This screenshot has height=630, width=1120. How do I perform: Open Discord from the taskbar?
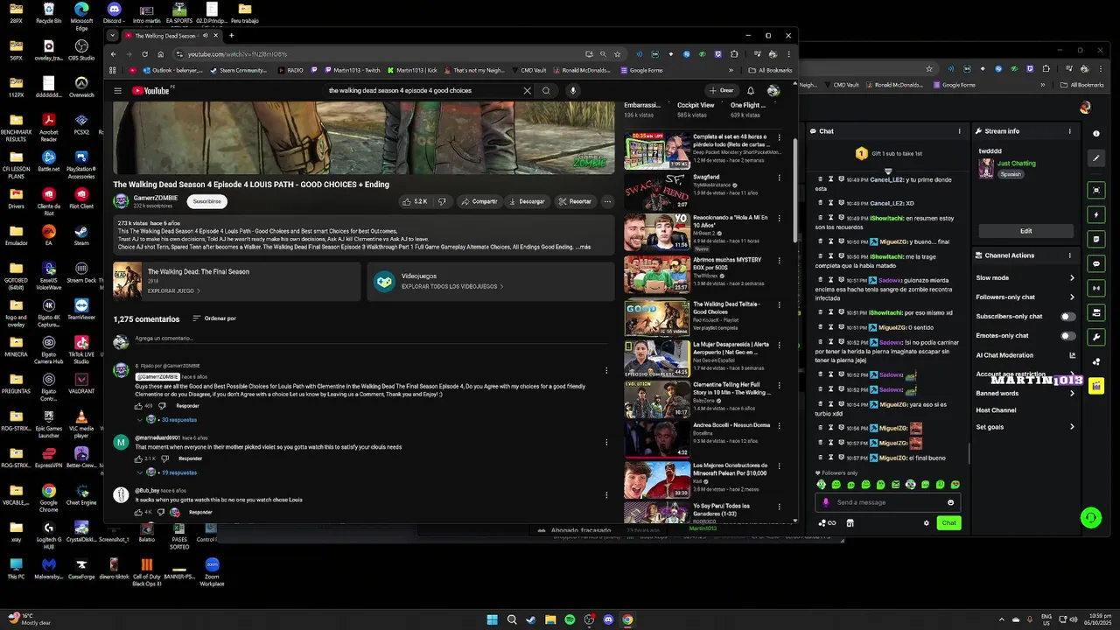point(608,619)
